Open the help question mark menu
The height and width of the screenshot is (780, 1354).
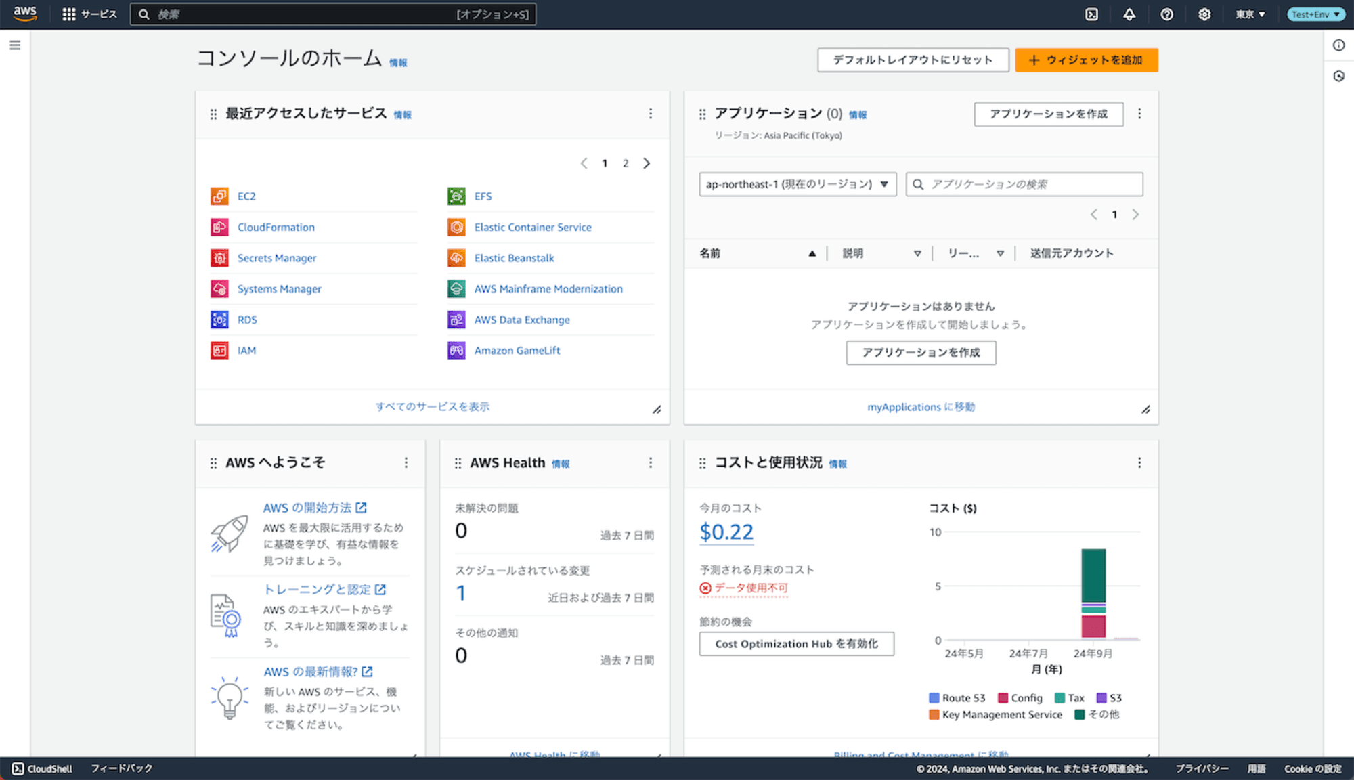[x=1166, y=14]
